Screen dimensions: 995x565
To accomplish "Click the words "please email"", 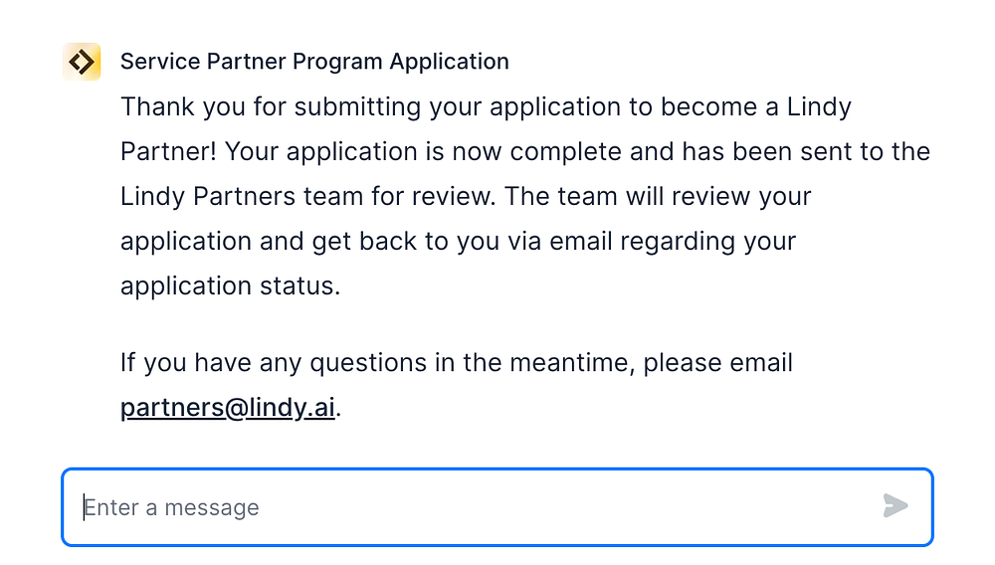I will pyautogui.click(x=717, y=362).
